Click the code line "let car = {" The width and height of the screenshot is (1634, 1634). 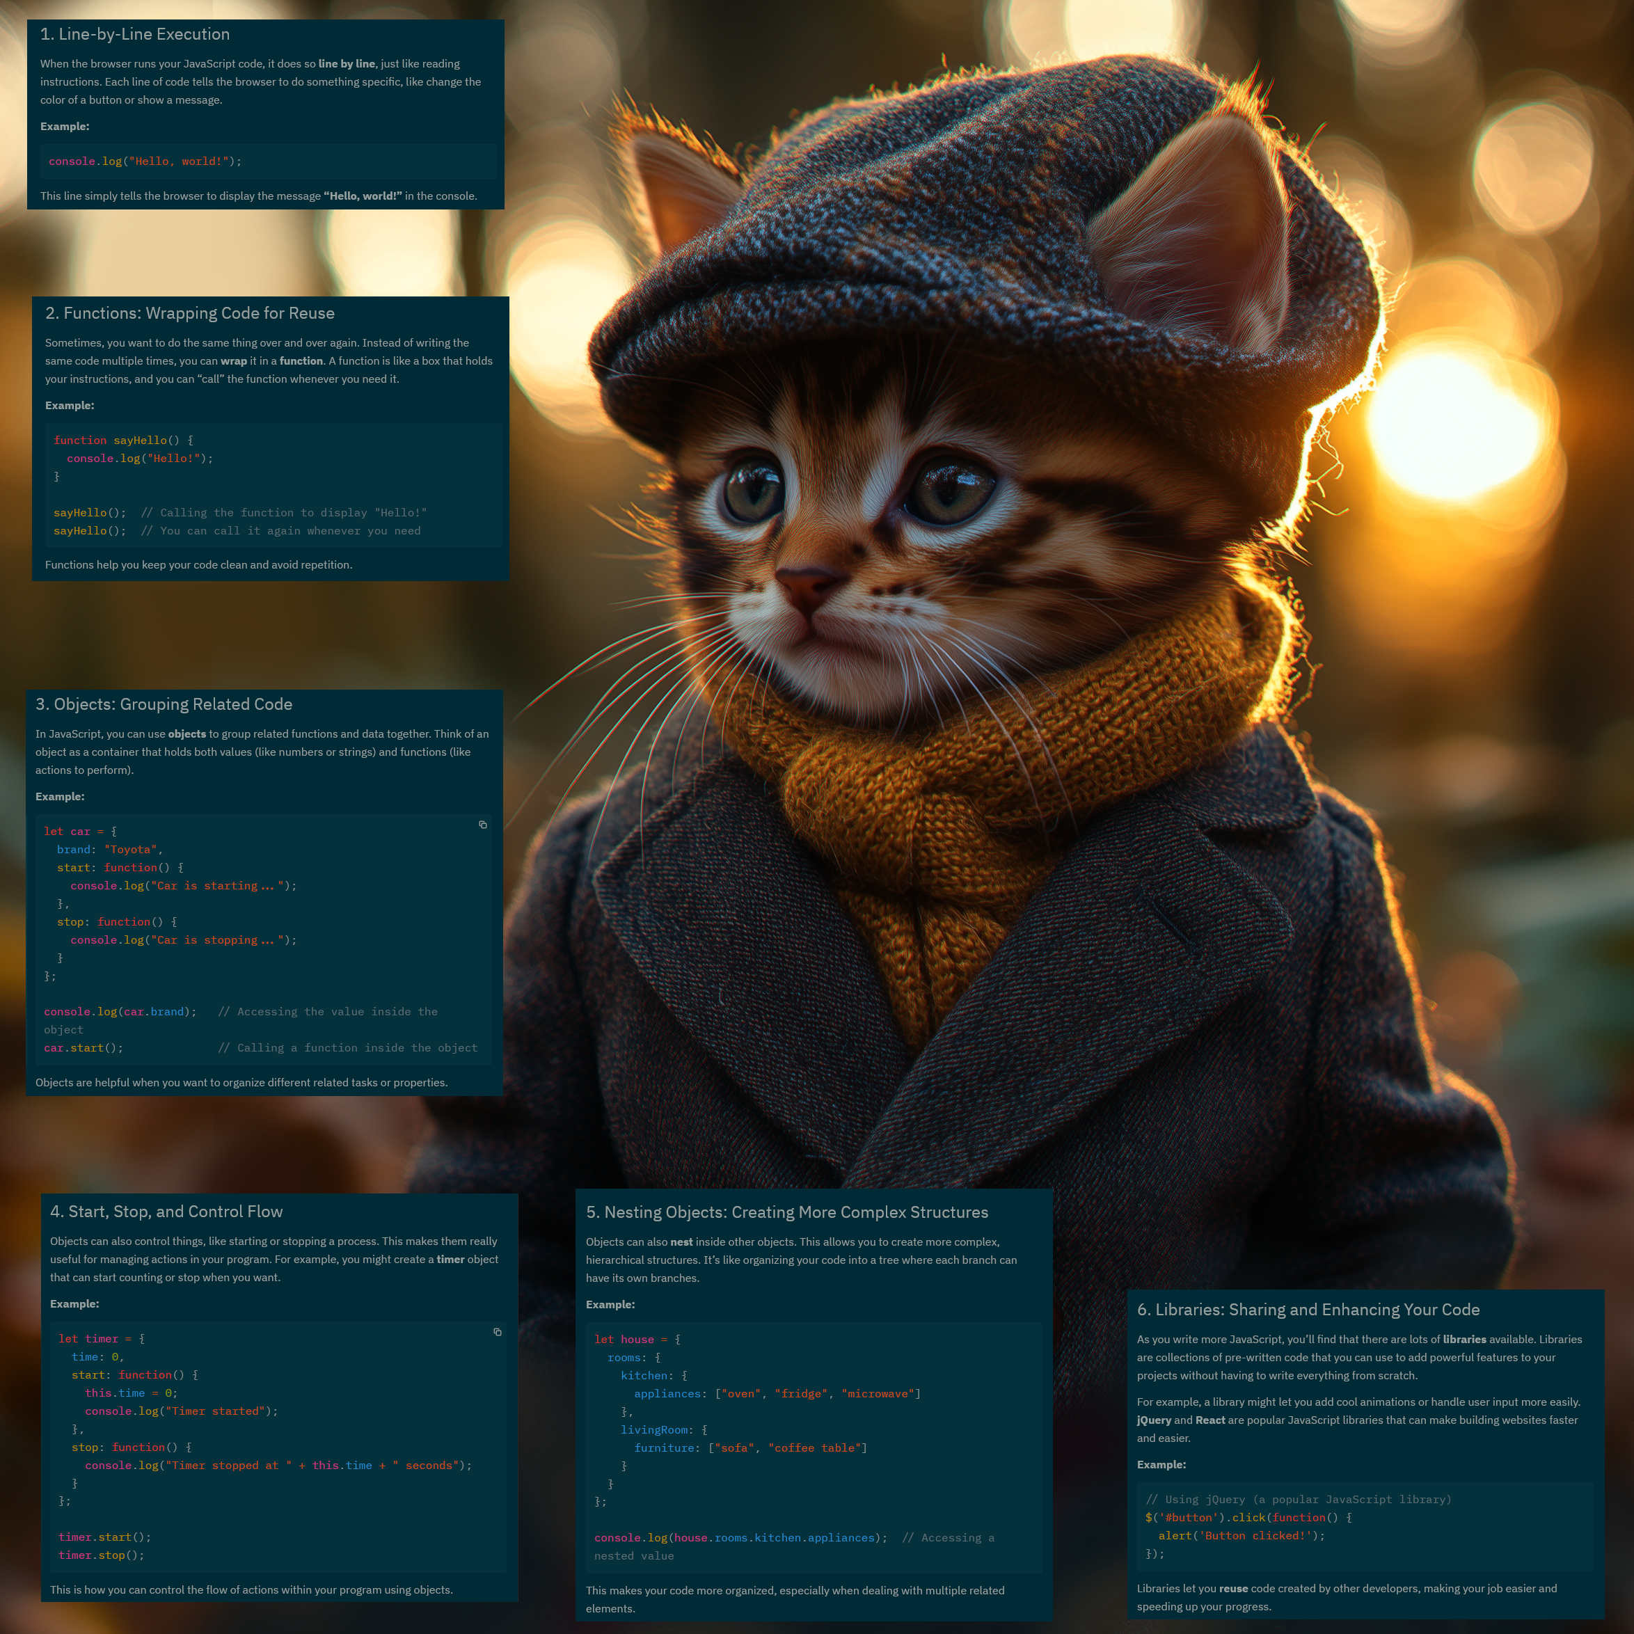coord(80,832)
